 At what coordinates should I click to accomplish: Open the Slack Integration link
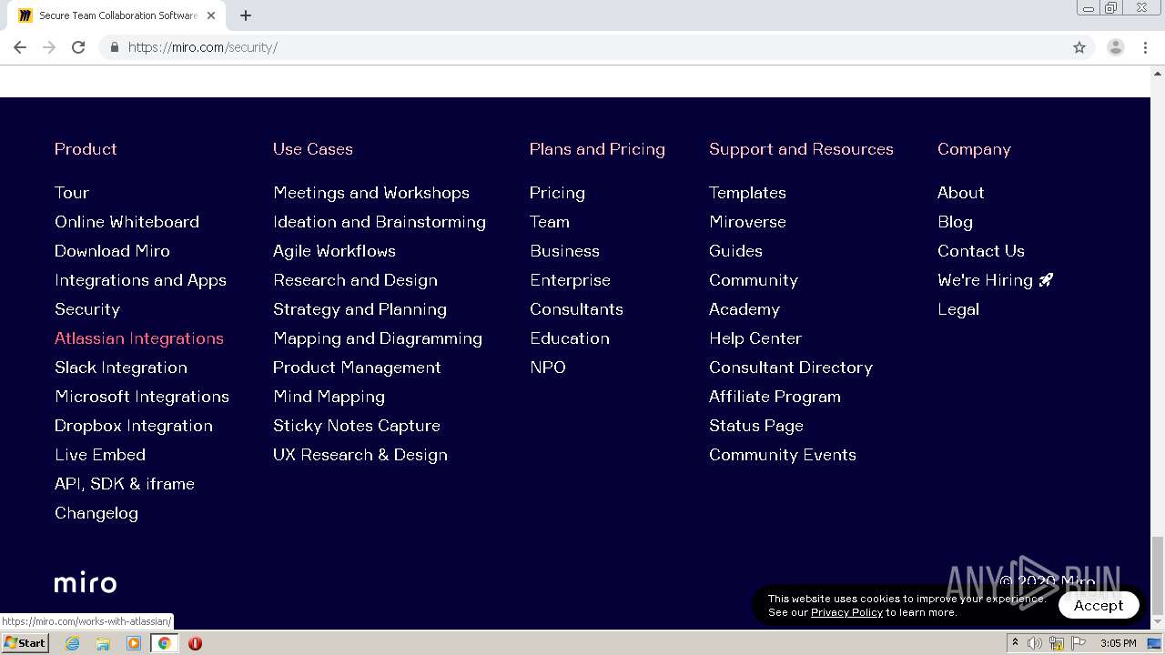click(121, 368)
